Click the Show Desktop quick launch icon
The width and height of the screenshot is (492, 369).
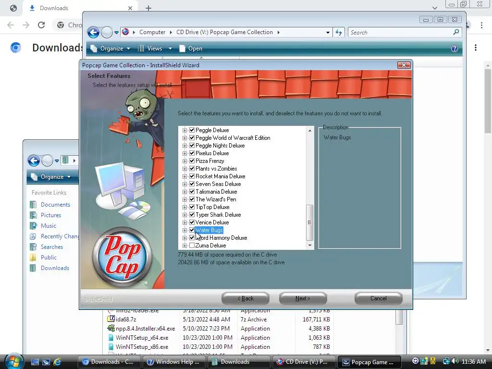[35, 362]
